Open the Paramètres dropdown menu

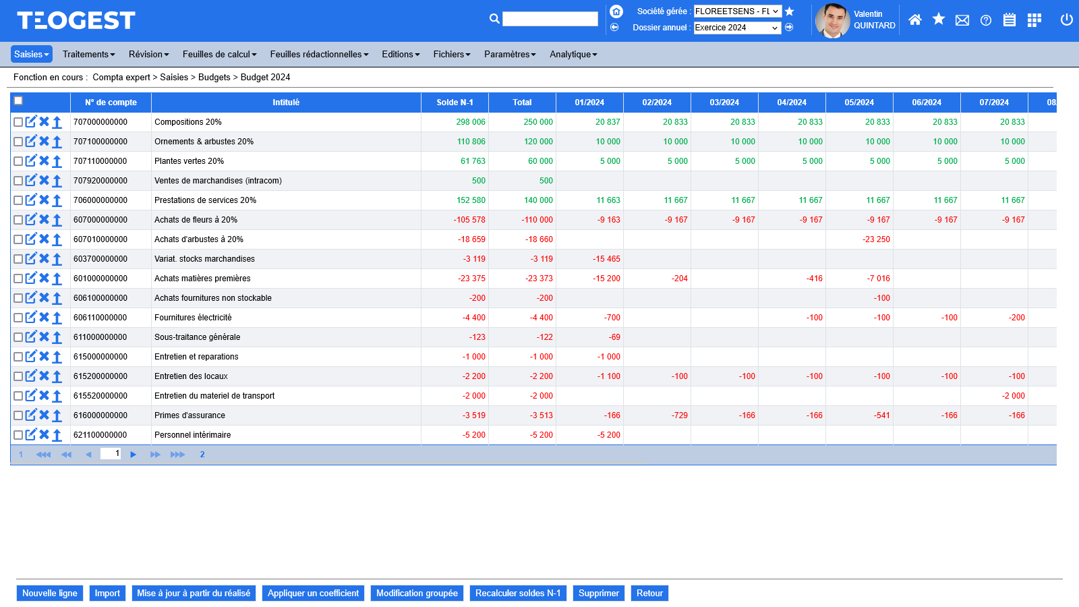pyautogui.click(x=510, y=55)
